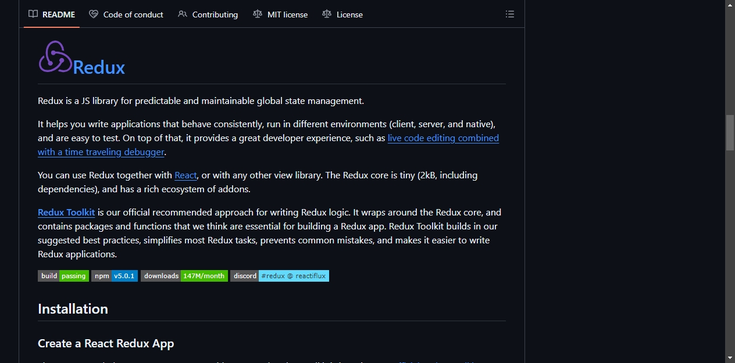Click Create a React Redux App heading

click(106, 343)
